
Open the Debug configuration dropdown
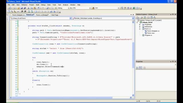click(68, 8)
